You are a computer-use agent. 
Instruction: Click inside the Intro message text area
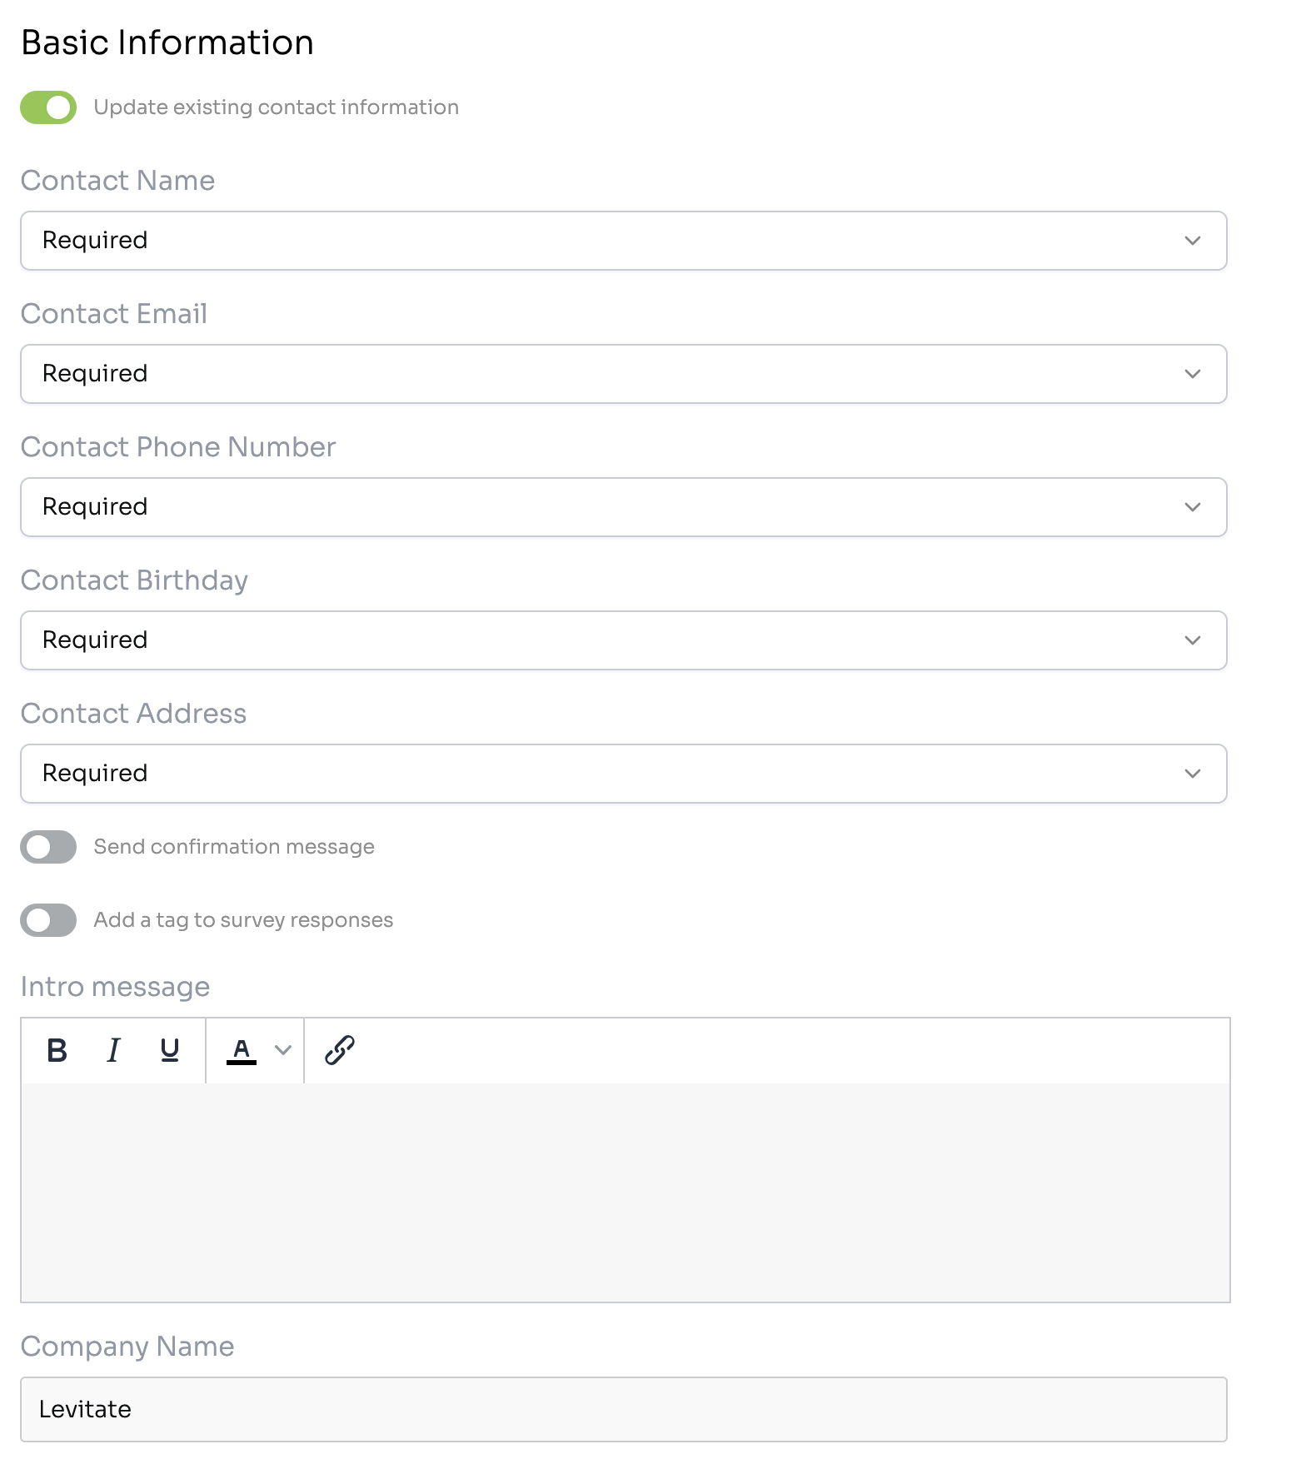point(625,1192)
